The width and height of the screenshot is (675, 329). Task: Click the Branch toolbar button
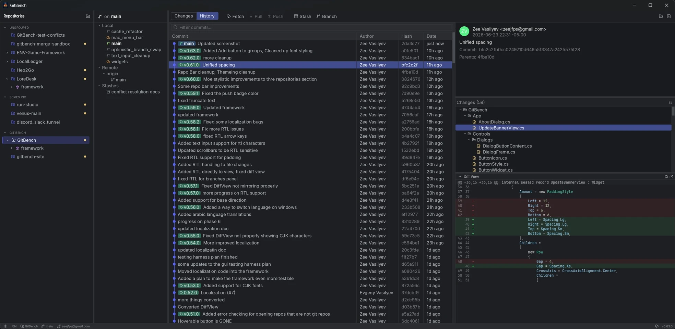pos(327,16)
